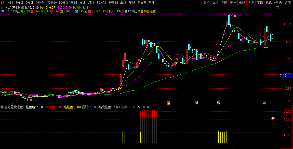Select the 年线 yearly tab

(x=132, y=3)
